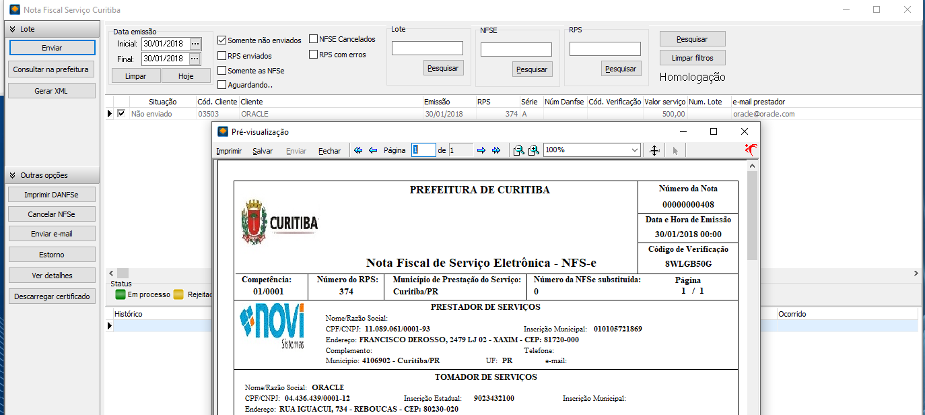Collapse the Lote panel section
The width and height of the screenshot is (925, 415).
pos(13,30)
